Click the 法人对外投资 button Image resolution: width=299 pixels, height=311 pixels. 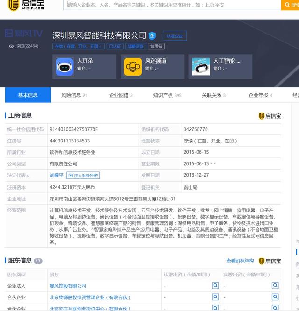pos(83,176)
